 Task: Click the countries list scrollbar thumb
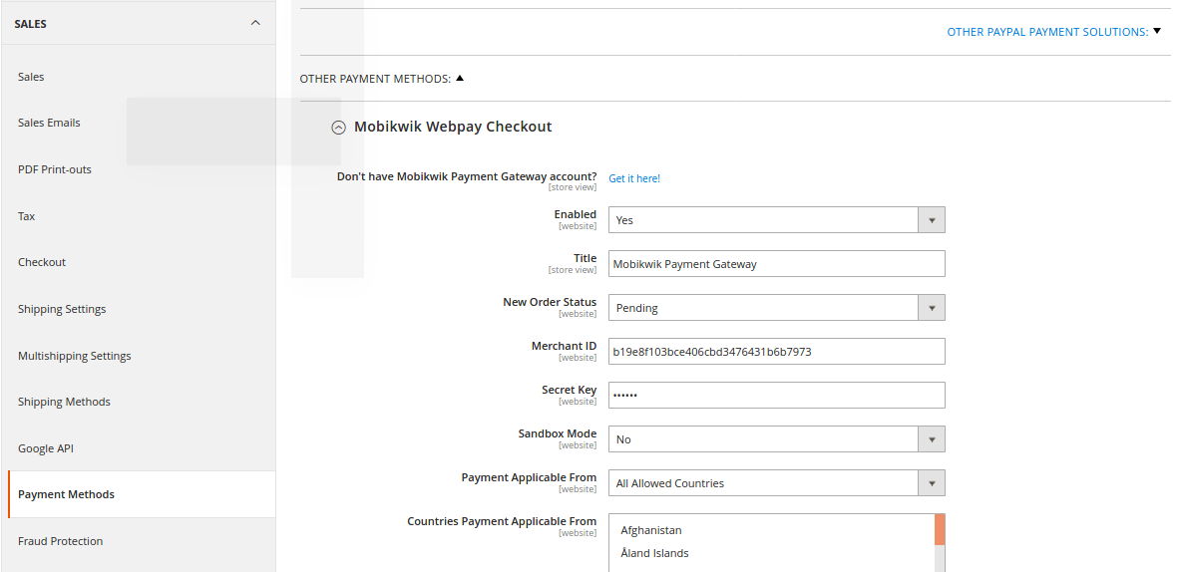[939, 529]
